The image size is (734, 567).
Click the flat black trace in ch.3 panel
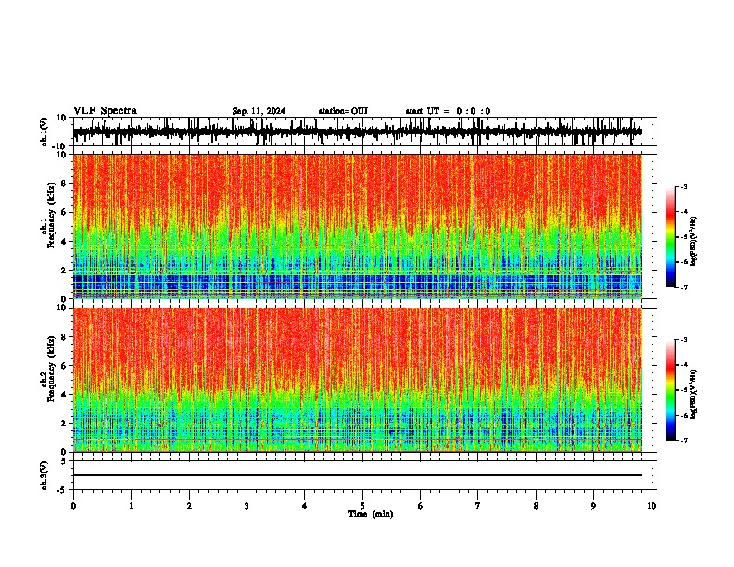point(357,475)
